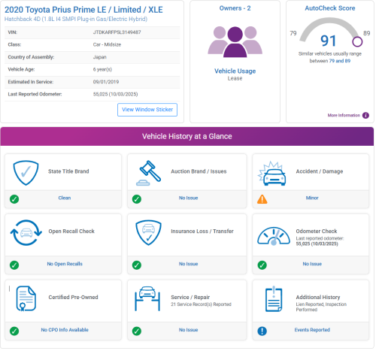Click the State Title Brand shield icon
Screen dimensions: 376x351
[x=26, y=173]
